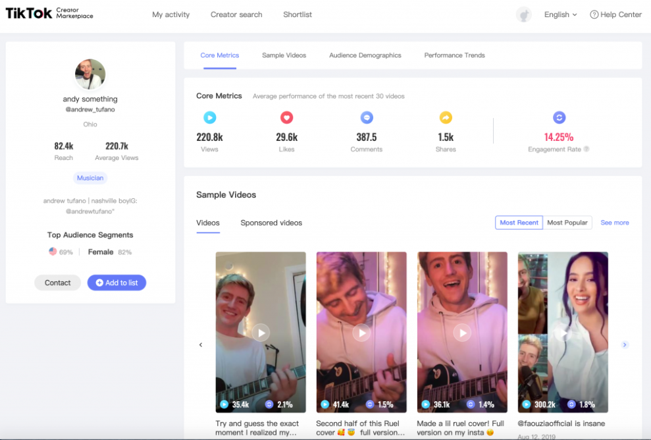The width and height of the screenshot is (651, 440).
Task: Click the 14.25% engagement rate value
Action: pos(559,137)
